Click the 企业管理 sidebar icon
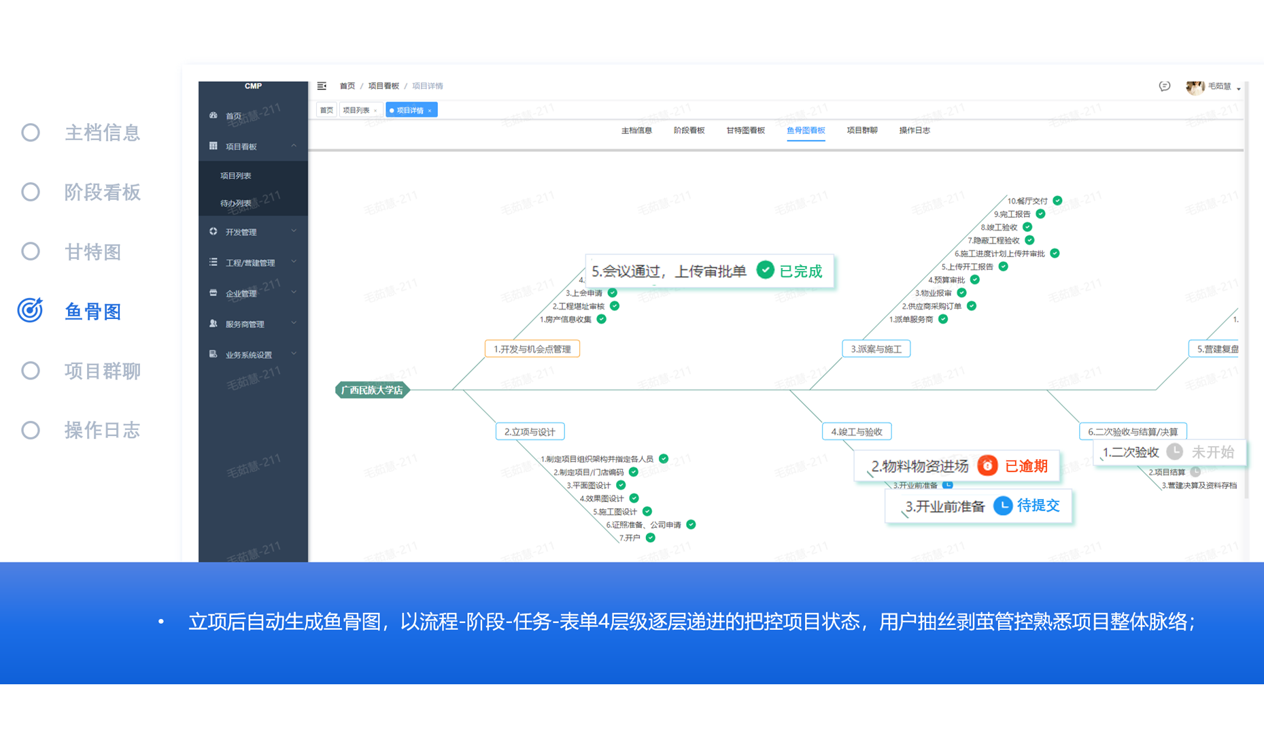The width and height of the screenshot is (1264, 738). [x=213, y=292]
